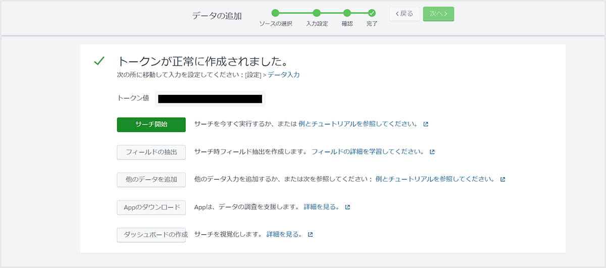
Task: Select the トークン値 field
Action: coord(210,98)
